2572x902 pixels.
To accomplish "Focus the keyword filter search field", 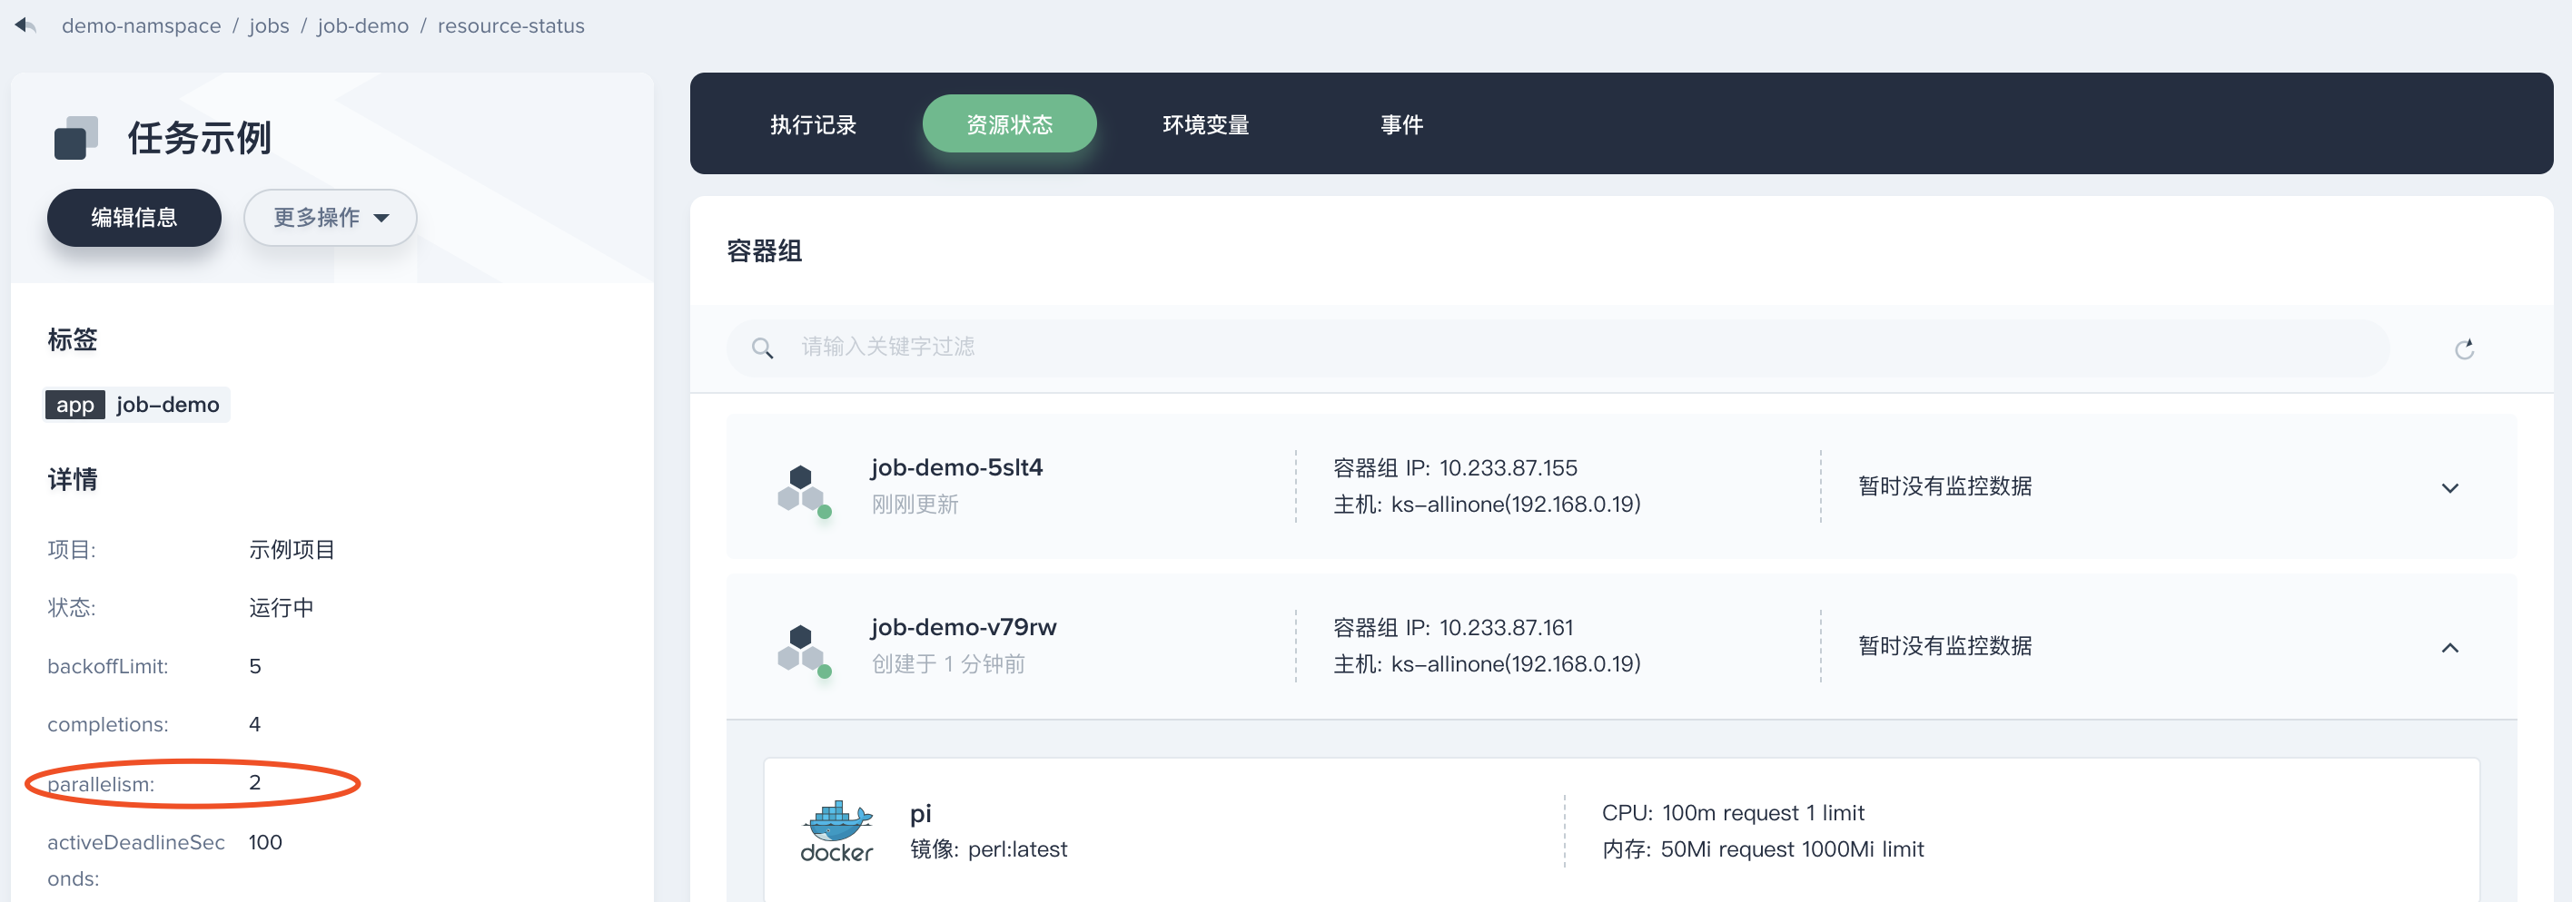I will click(1558, 348).
